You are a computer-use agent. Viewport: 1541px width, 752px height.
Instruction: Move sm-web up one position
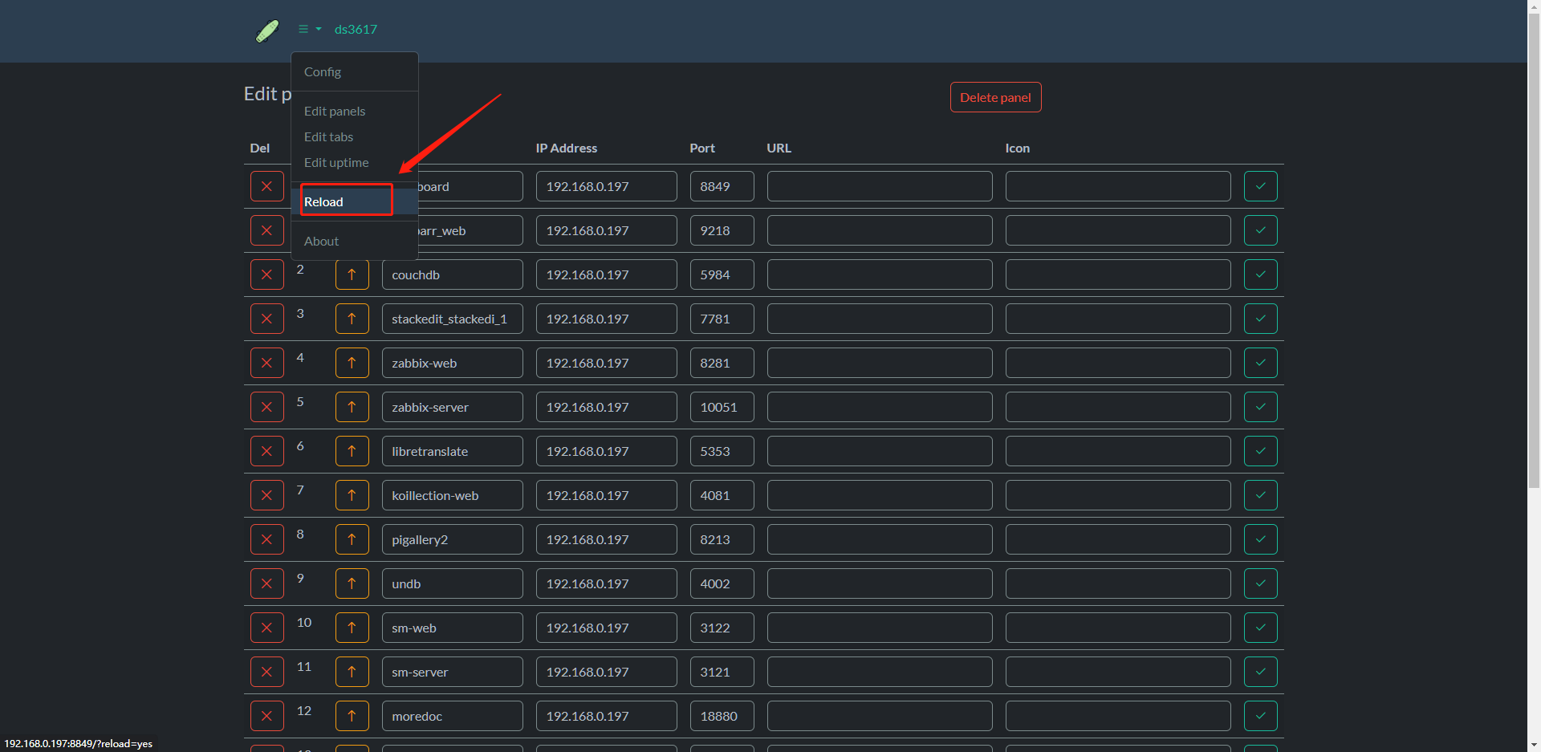click(x=352, y=628)
